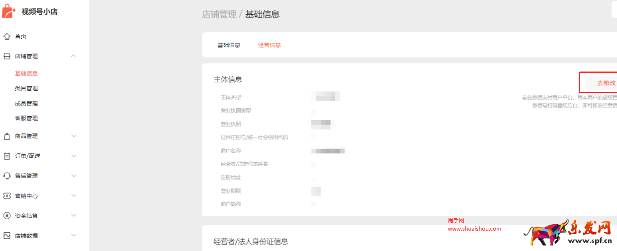Expand the 订单/配送 submenu arrow
The image size is (617, 251).
coord(74,156)
